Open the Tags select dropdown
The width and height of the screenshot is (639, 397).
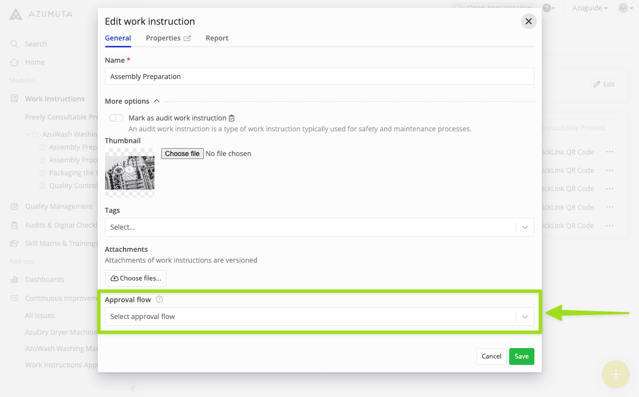point(319,227)
